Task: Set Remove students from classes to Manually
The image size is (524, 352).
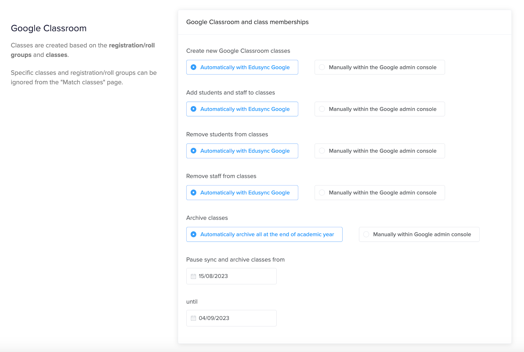Action: click(380, 151)
